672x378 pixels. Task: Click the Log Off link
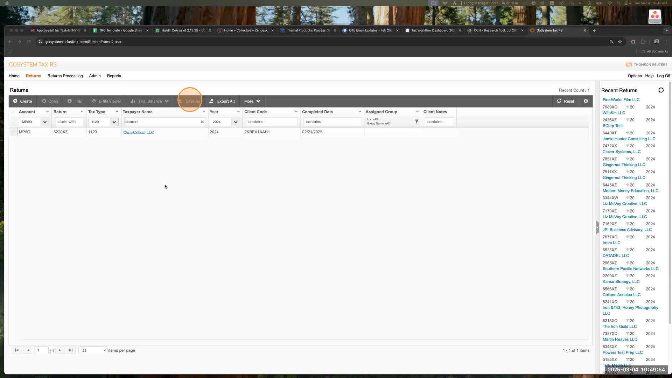[663, 76]
